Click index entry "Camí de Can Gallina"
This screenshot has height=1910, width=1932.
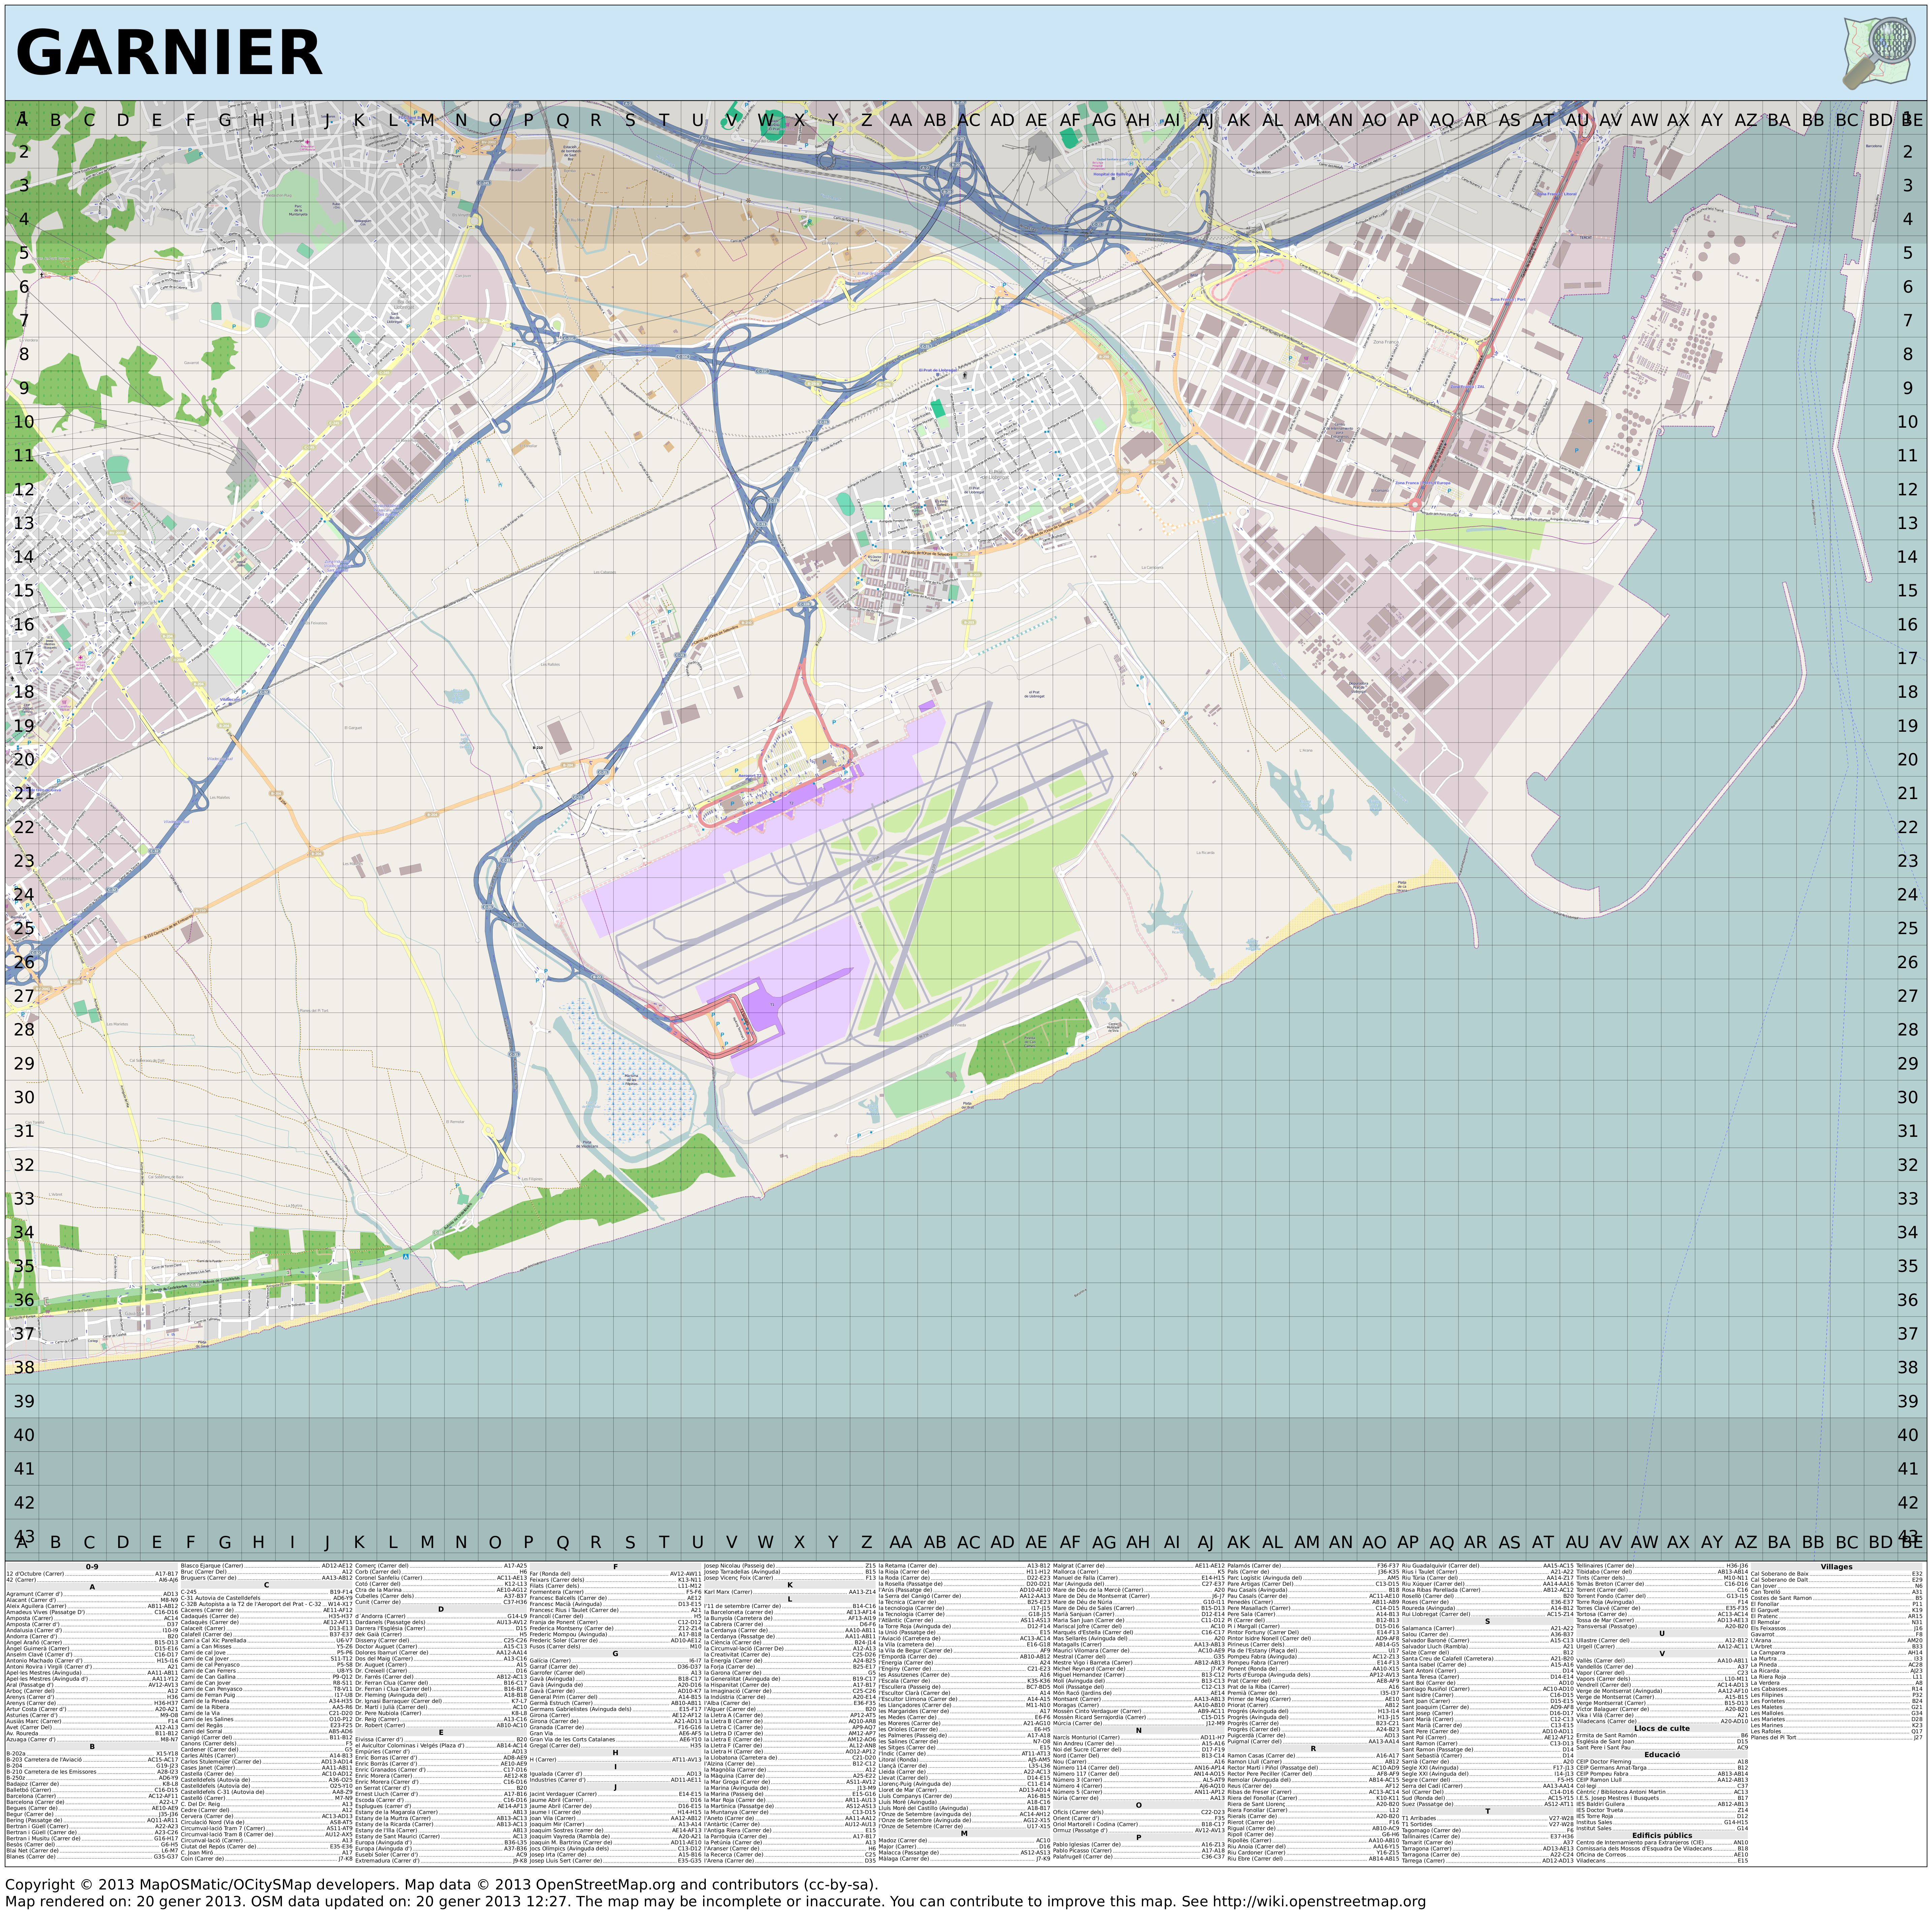(267, 1677)
